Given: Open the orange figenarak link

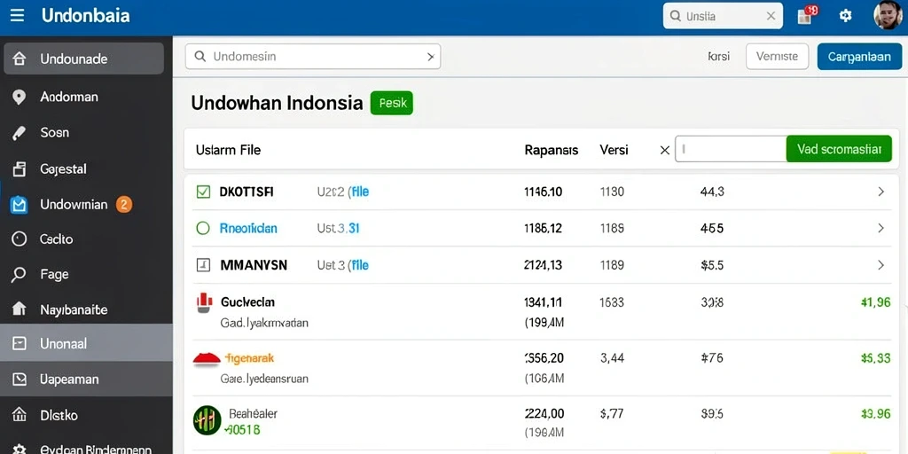Looking at the screenshot, I should click(x=248, y=358).
